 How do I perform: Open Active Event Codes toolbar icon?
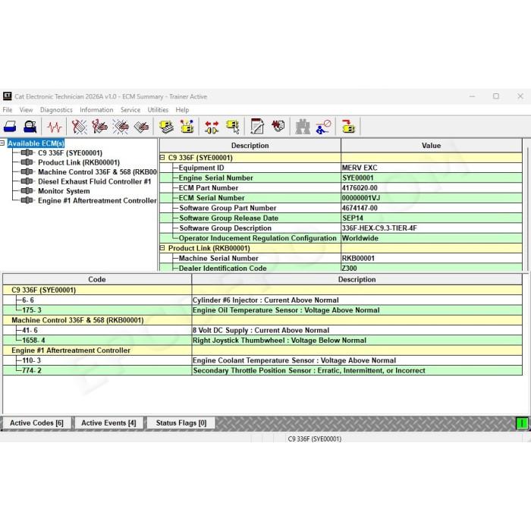click(x=121, y=127)
